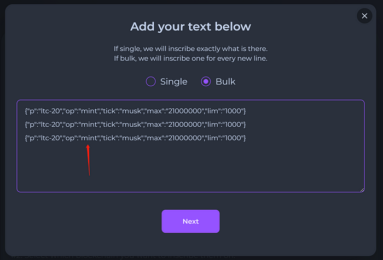Screen dimensions: 383x260
Task: Click 21000000 max value in second line
Action: [185, 125]
